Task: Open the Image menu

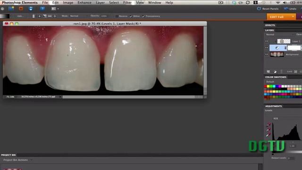Action: 68,2
